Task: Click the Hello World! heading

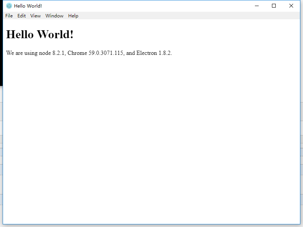Action: click(x=40, y=34)
